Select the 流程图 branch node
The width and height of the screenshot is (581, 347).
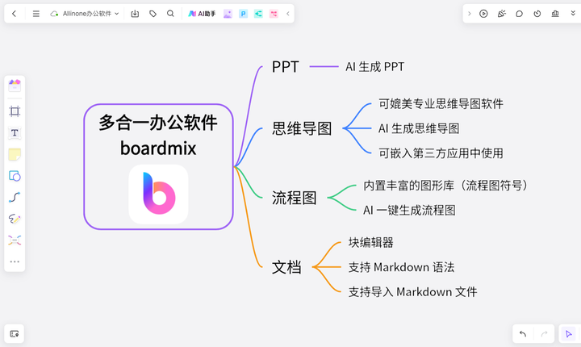(x=295, y=198)
